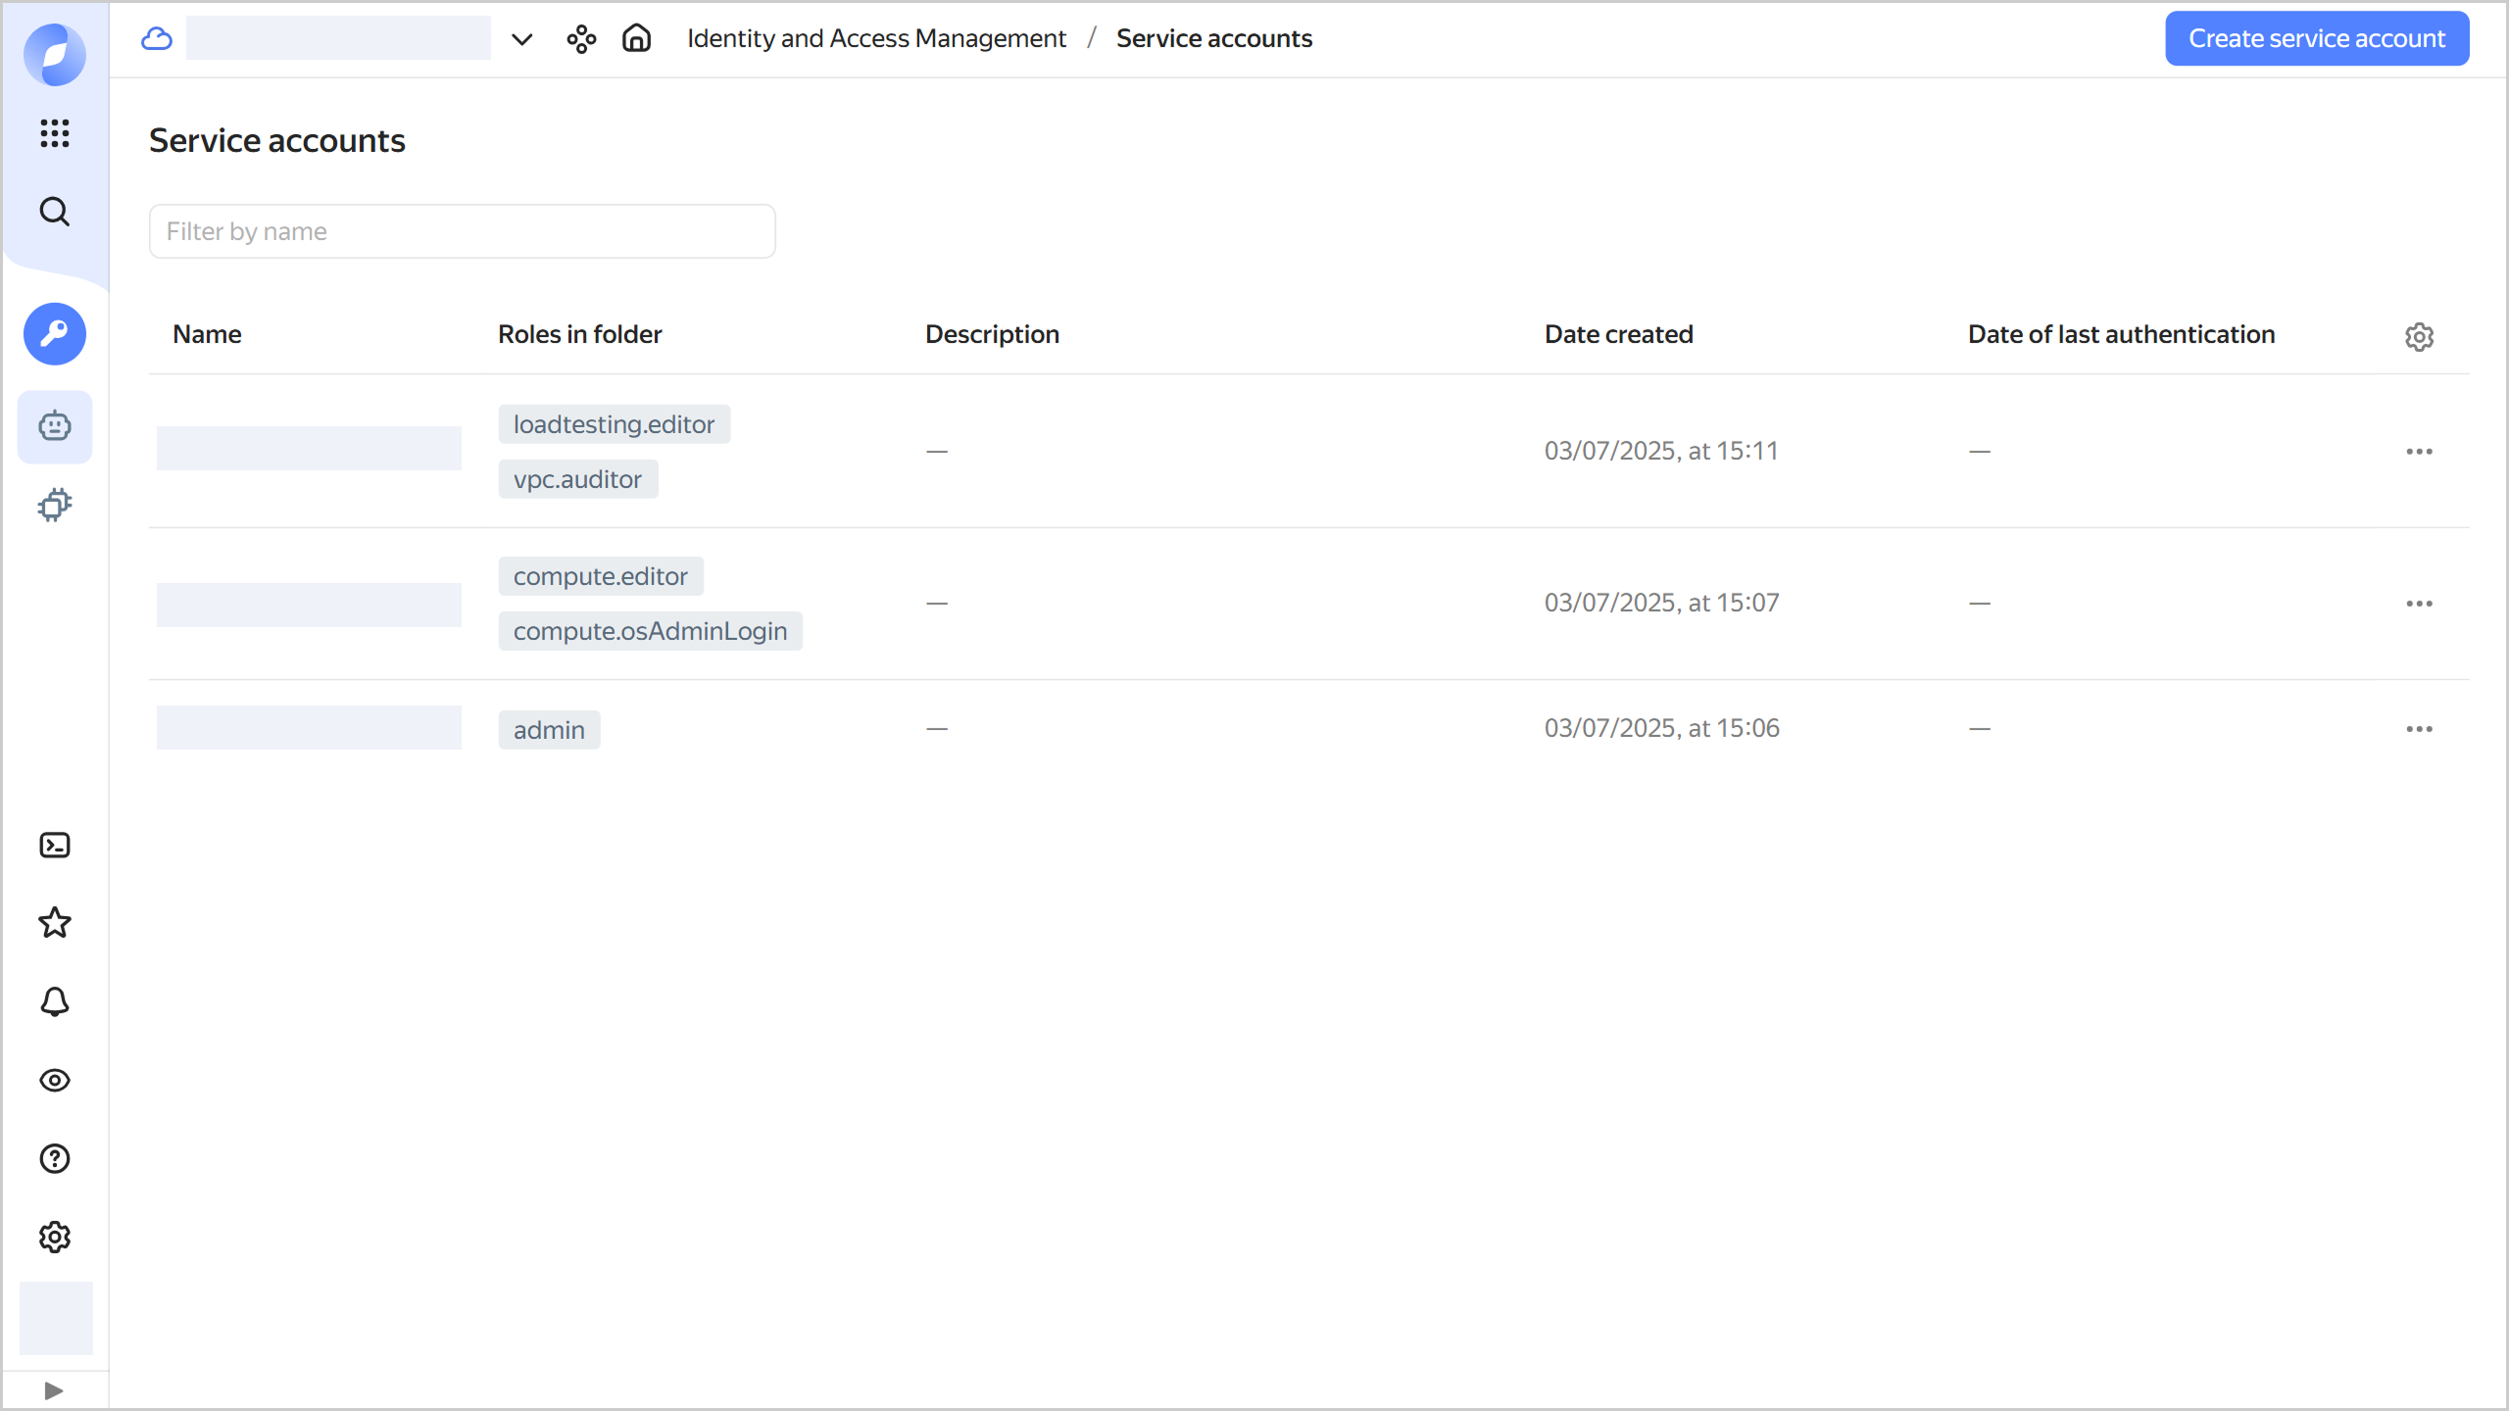Select the robot service accounts sidebar icon

pyautogui.click(x=54, y=426)
